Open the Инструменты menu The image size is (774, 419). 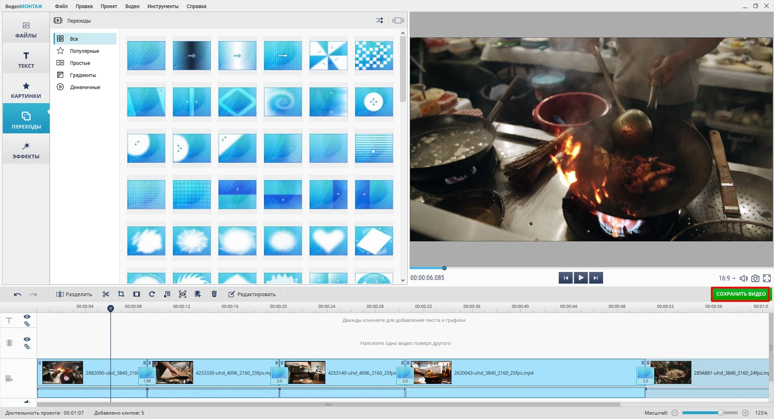pyautogui.click(x=163, y=6)
